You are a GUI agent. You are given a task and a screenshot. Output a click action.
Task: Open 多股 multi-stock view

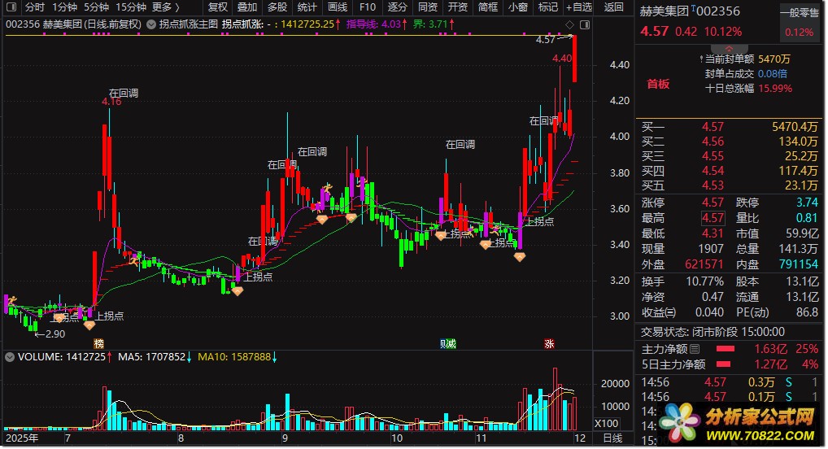[x=277, y=7]
